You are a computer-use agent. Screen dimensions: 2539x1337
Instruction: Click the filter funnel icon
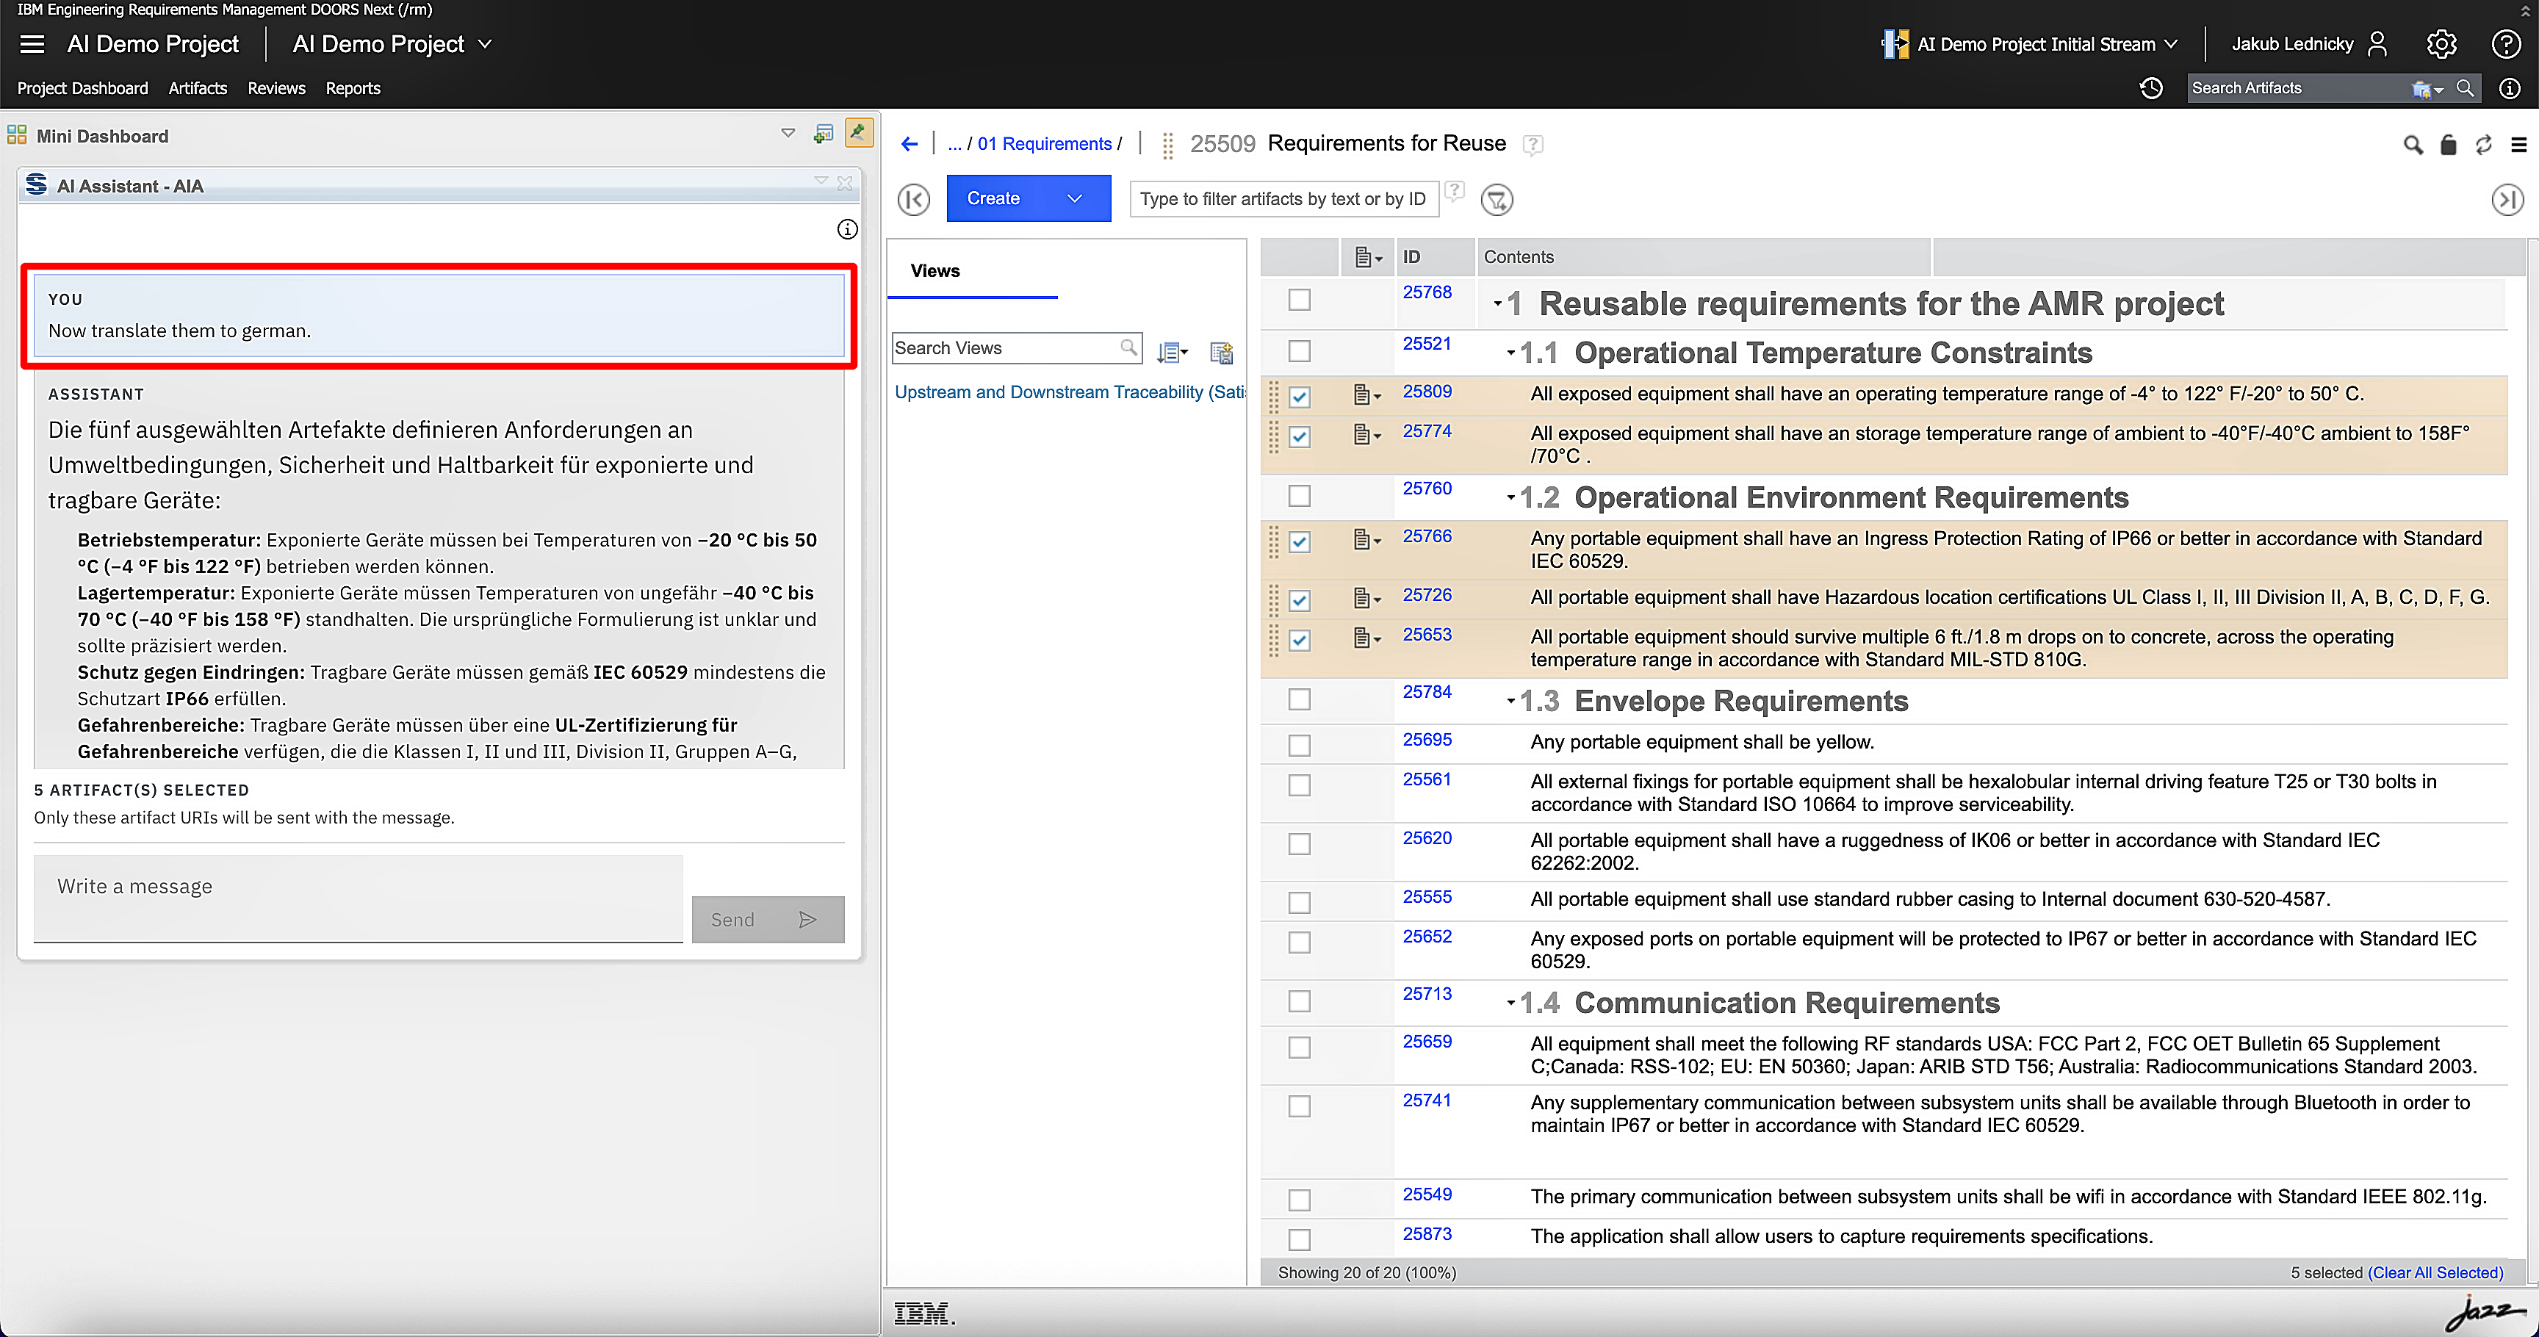pyautogui.click(x=1497, y=200)
